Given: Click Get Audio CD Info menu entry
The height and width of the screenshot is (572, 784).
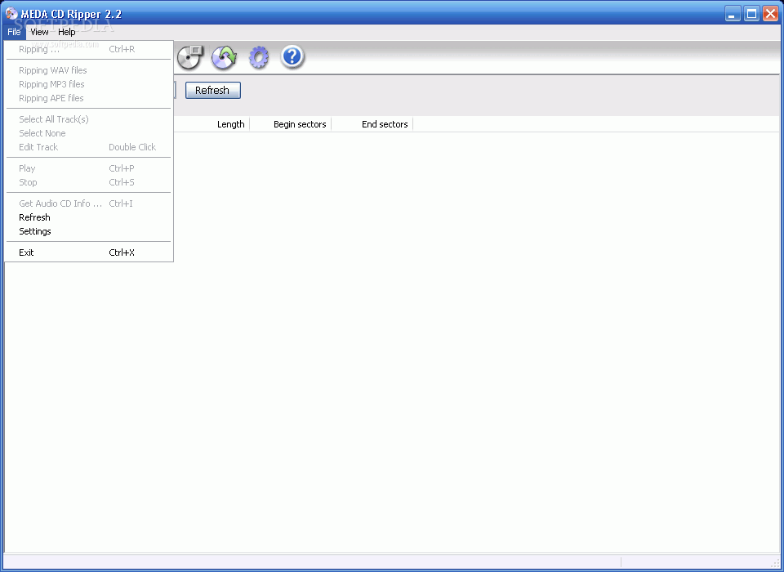Looking at the screenshot, I should coord(88,203).
